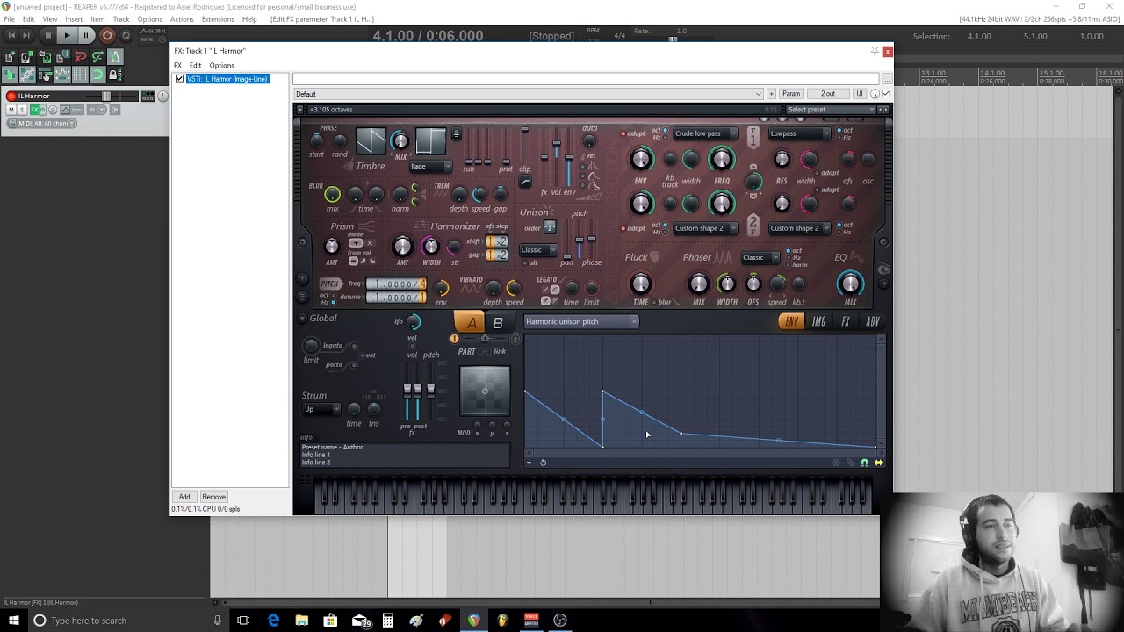Viewport: 1124px width, 632px height.
Task: Toggle filter 1 adapt switch
Action: coord(623,133)
